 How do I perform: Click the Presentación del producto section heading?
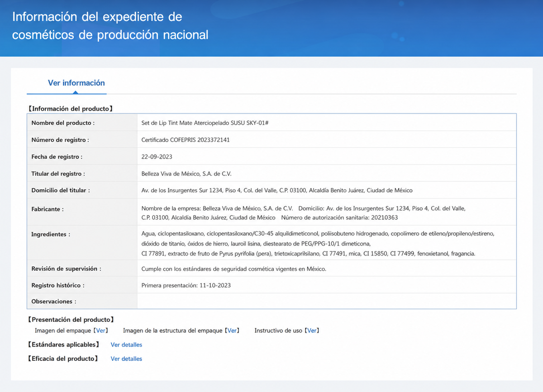(71, 320)
